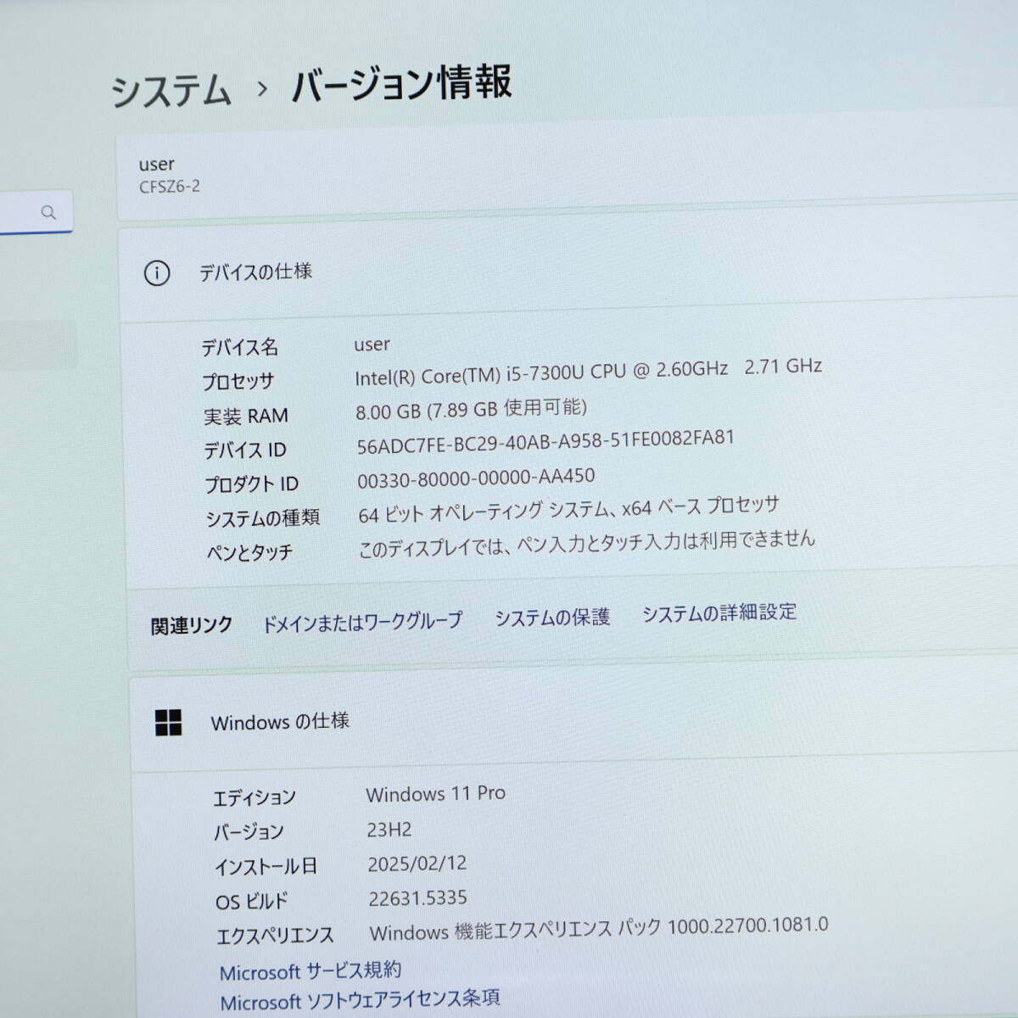Viewport: 1018px width, 1018px height.
Task: Select the pen and touch value このディスプレイでは
Action: point(586,544)
